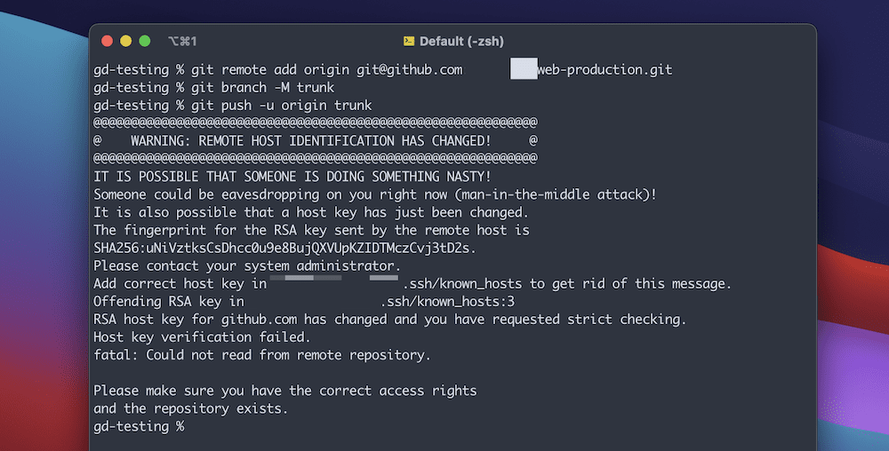Image resolution: width=889 pixels, height=451 pixels.
Task: Click the "Default (-zsh)" window title
Action: (461, 41)
